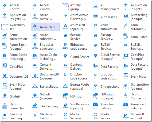152x122 pixels.
Task: Click the Azure load balancer icon, label not truncated
Action: (95, 106)
